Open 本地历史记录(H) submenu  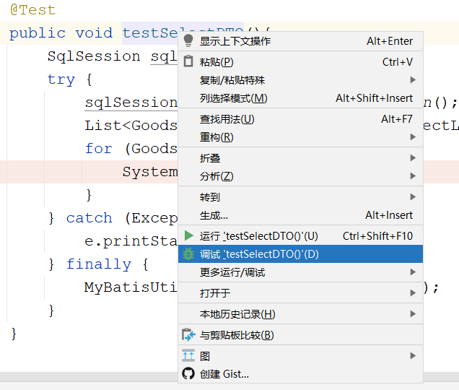pyautogui.click(x=237, y=314)
